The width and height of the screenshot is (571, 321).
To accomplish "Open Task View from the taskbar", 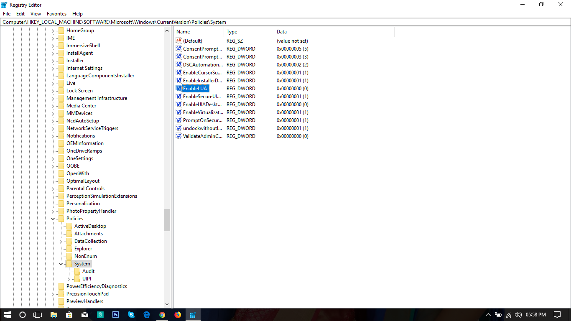I will pos(38,315).
